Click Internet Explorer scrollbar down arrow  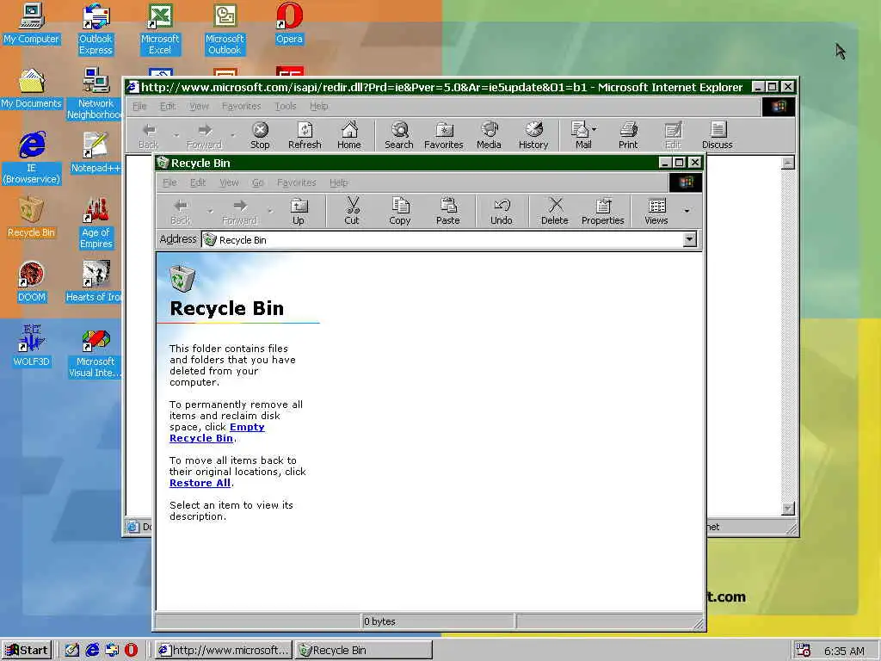(788, 509)
